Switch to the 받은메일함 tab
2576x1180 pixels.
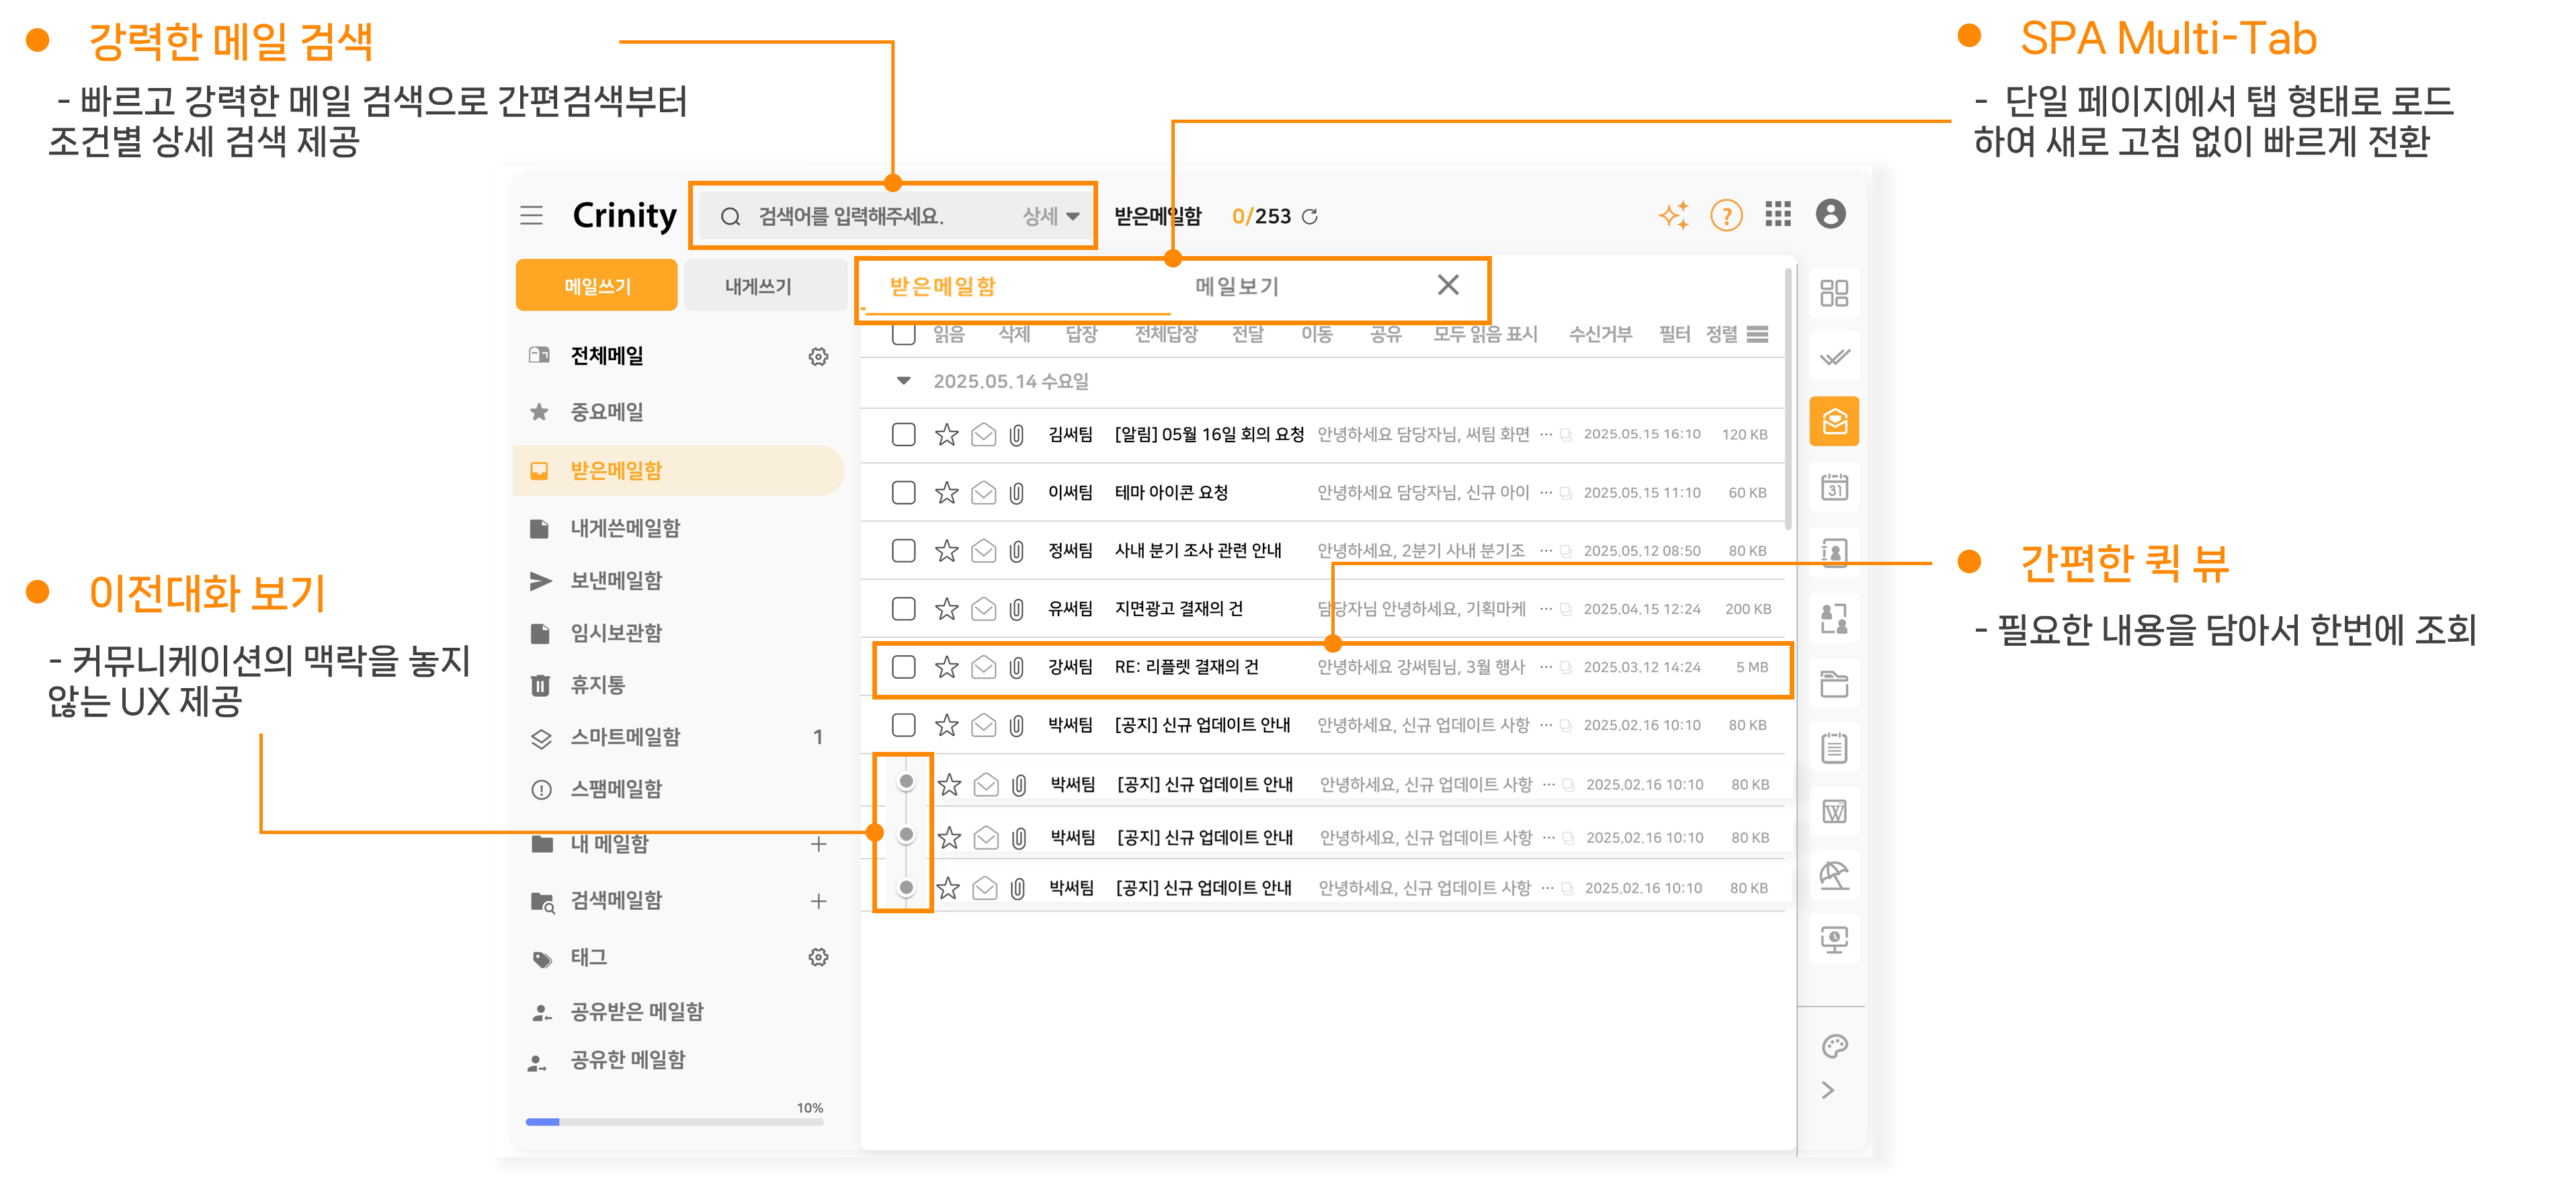[x=942, y=286]
